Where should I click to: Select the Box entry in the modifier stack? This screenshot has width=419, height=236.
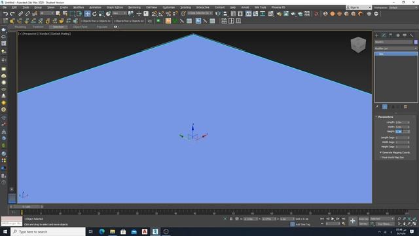point(395,54)
